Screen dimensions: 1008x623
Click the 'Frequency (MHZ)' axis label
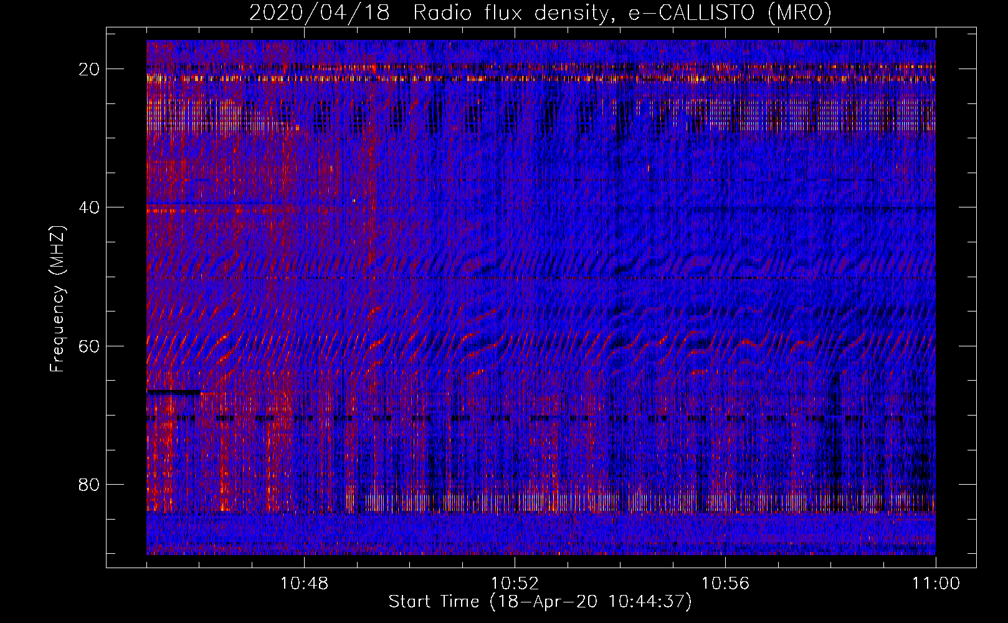pos(57,299)
